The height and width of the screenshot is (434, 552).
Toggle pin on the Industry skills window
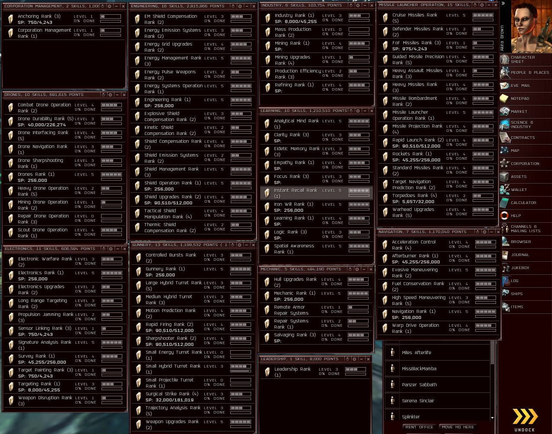tap(358, 6)
